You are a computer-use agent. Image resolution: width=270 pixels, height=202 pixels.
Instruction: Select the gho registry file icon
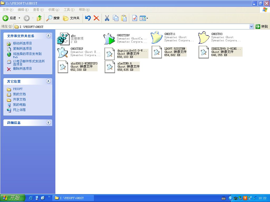(63, 39)
